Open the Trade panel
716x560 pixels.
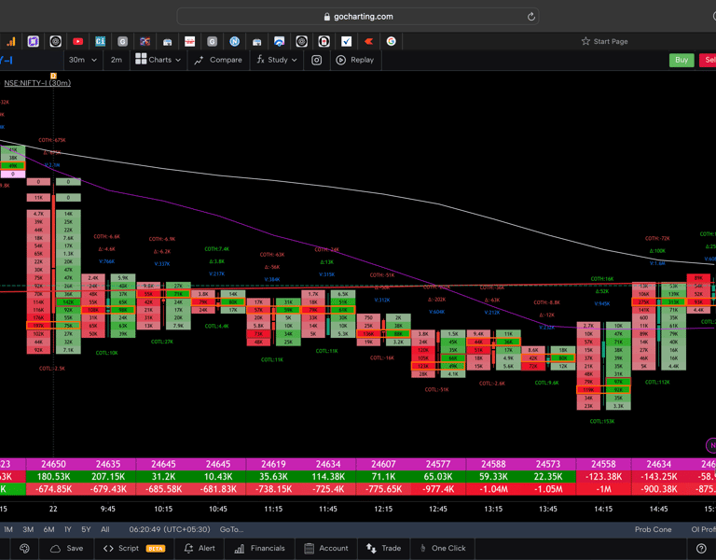coord(383,548)
